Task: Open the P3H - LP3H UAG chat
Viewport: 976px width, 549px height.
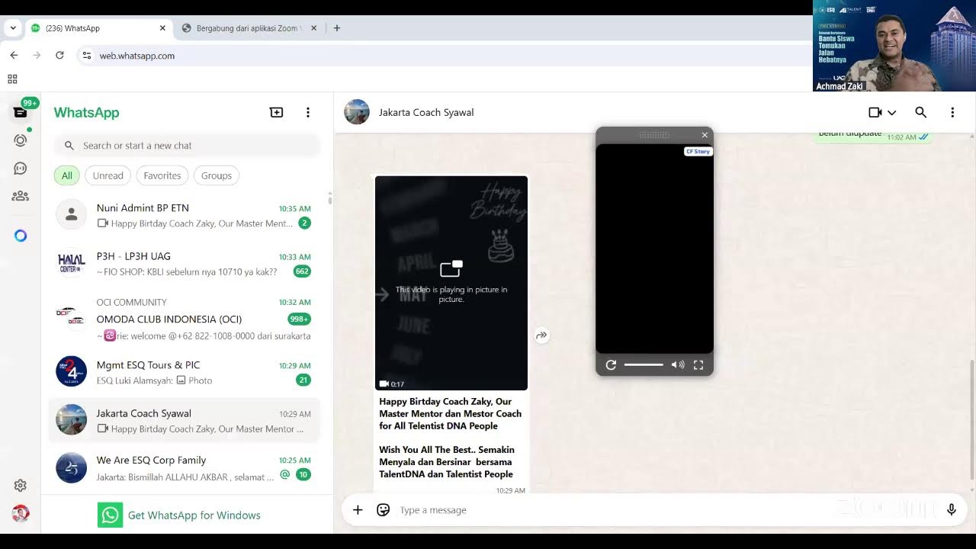Action: click(x=185, y=264)
